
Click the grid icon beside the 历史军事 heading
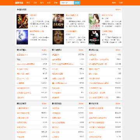point(17,103)
